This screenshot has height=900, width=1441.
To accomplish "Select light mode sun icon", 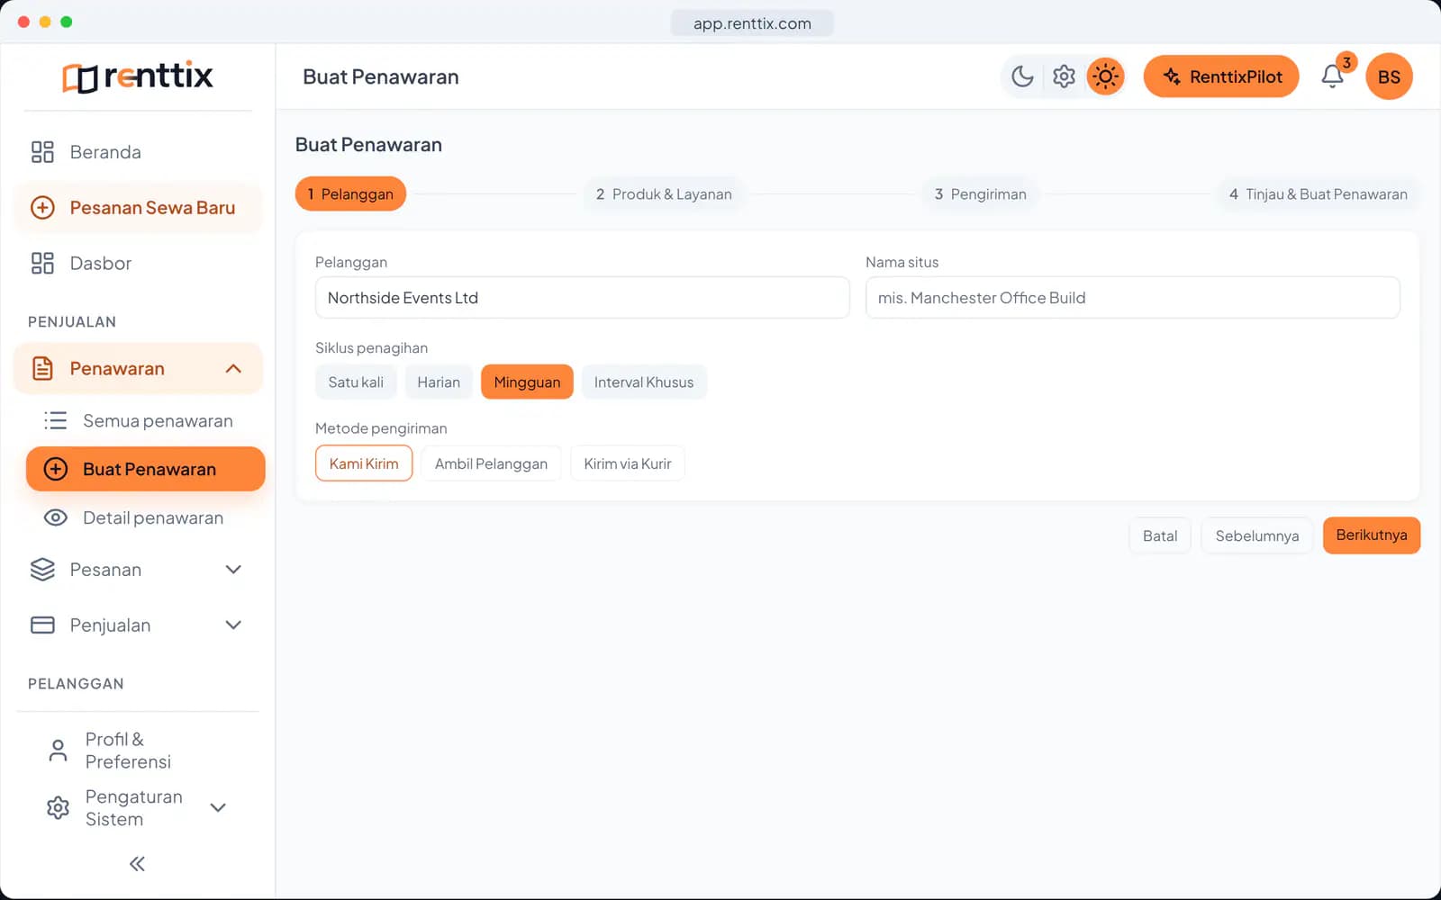I will (1105, 76).
